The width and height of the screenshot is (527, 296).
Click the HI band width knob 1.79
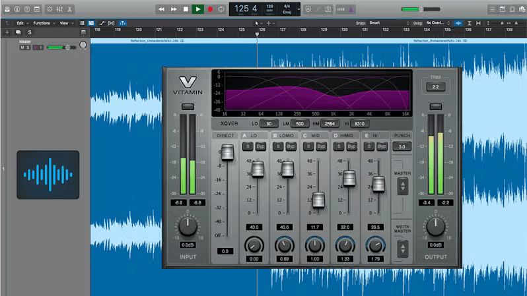point(375,246)
